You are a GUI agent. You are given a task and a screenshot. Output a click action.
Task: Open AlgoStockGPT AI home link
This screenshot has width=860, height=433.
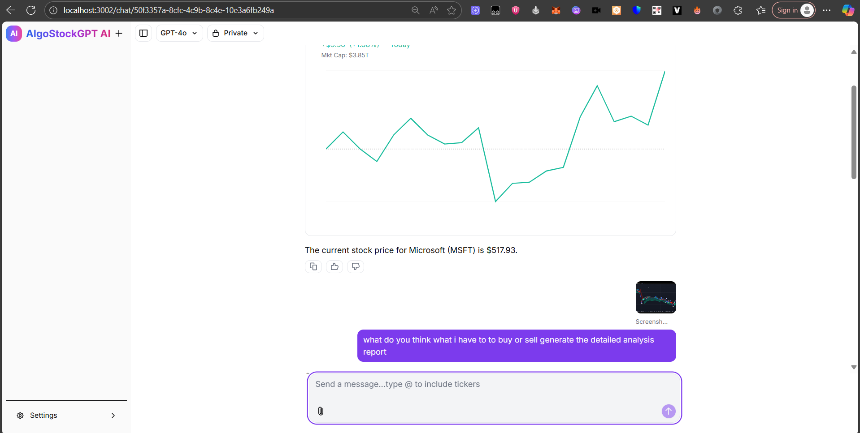(68, 34)
